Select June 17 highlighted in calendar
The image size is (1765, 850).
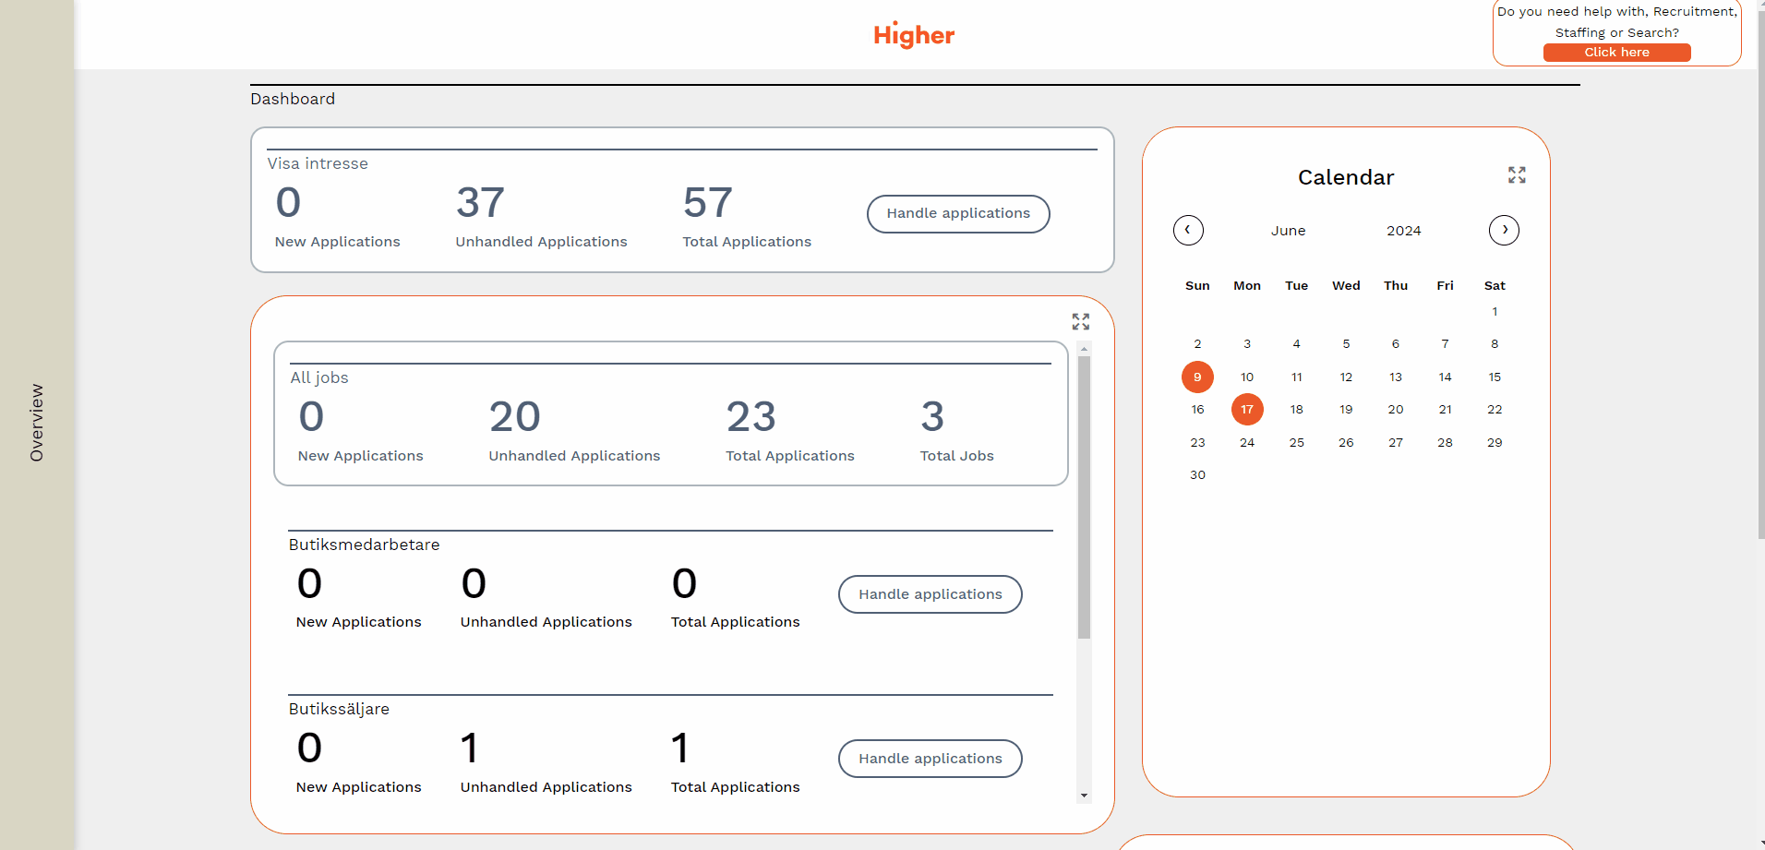(x=1247, y=410)
